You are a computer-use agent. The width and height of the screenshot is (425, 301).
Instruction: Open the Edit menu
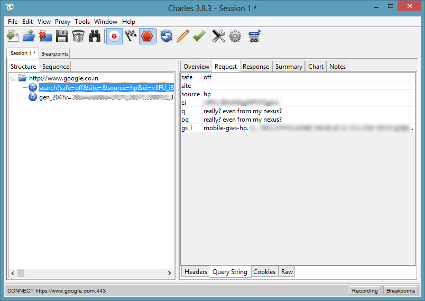(x=27, y=22)
